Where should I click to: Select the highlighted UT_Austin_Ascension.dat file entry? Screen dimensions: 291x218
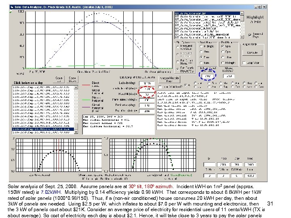point(207,13)
